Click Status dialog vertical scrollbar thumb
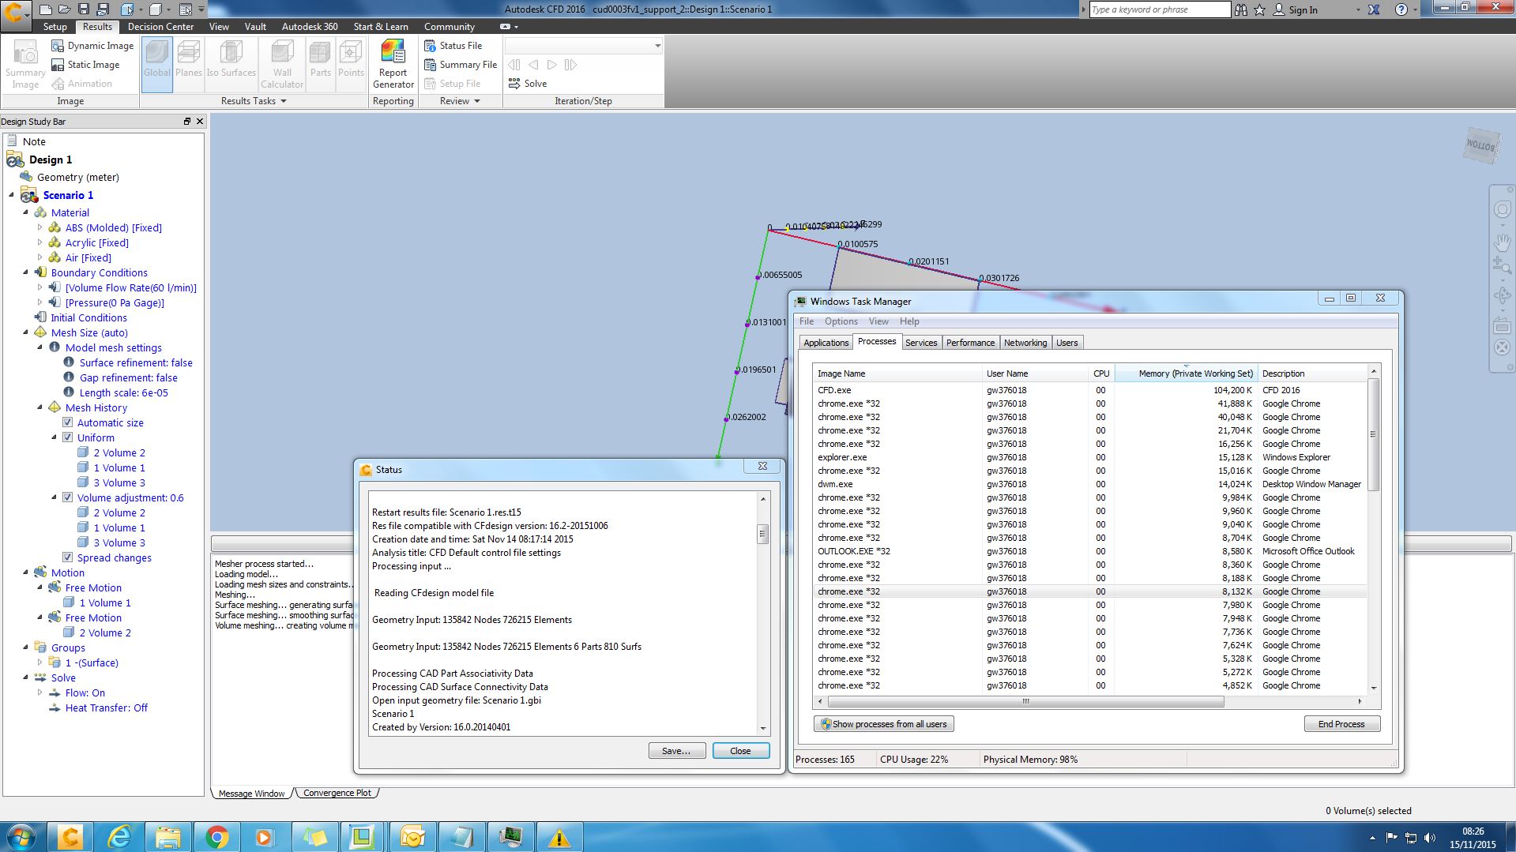The image size is (1516, 852). pos(763,534)
